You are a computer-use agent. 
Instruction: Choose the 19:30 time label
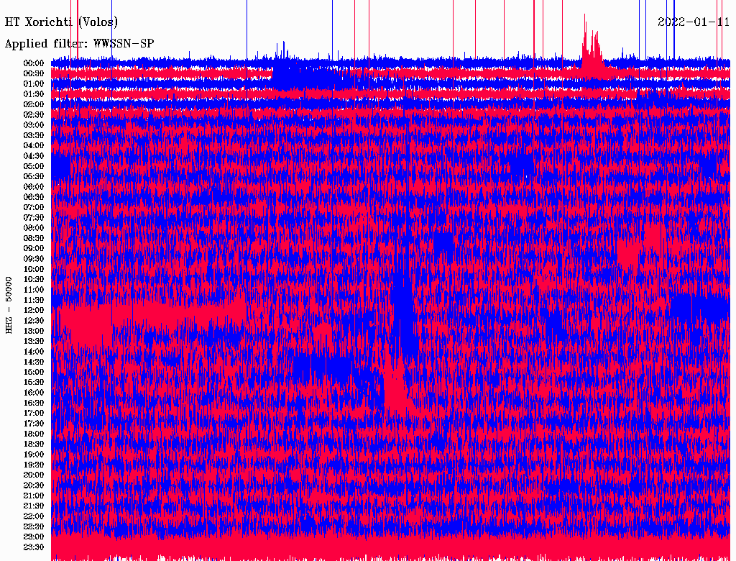click(34, 465)
